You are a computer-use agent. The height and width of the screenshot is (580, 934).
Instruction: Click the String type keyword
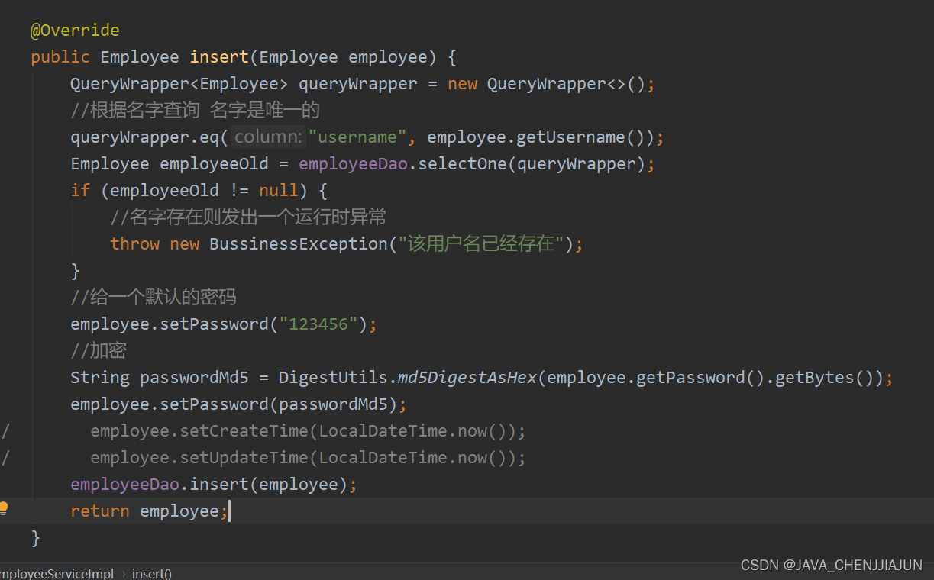click(x=100, y=378)
